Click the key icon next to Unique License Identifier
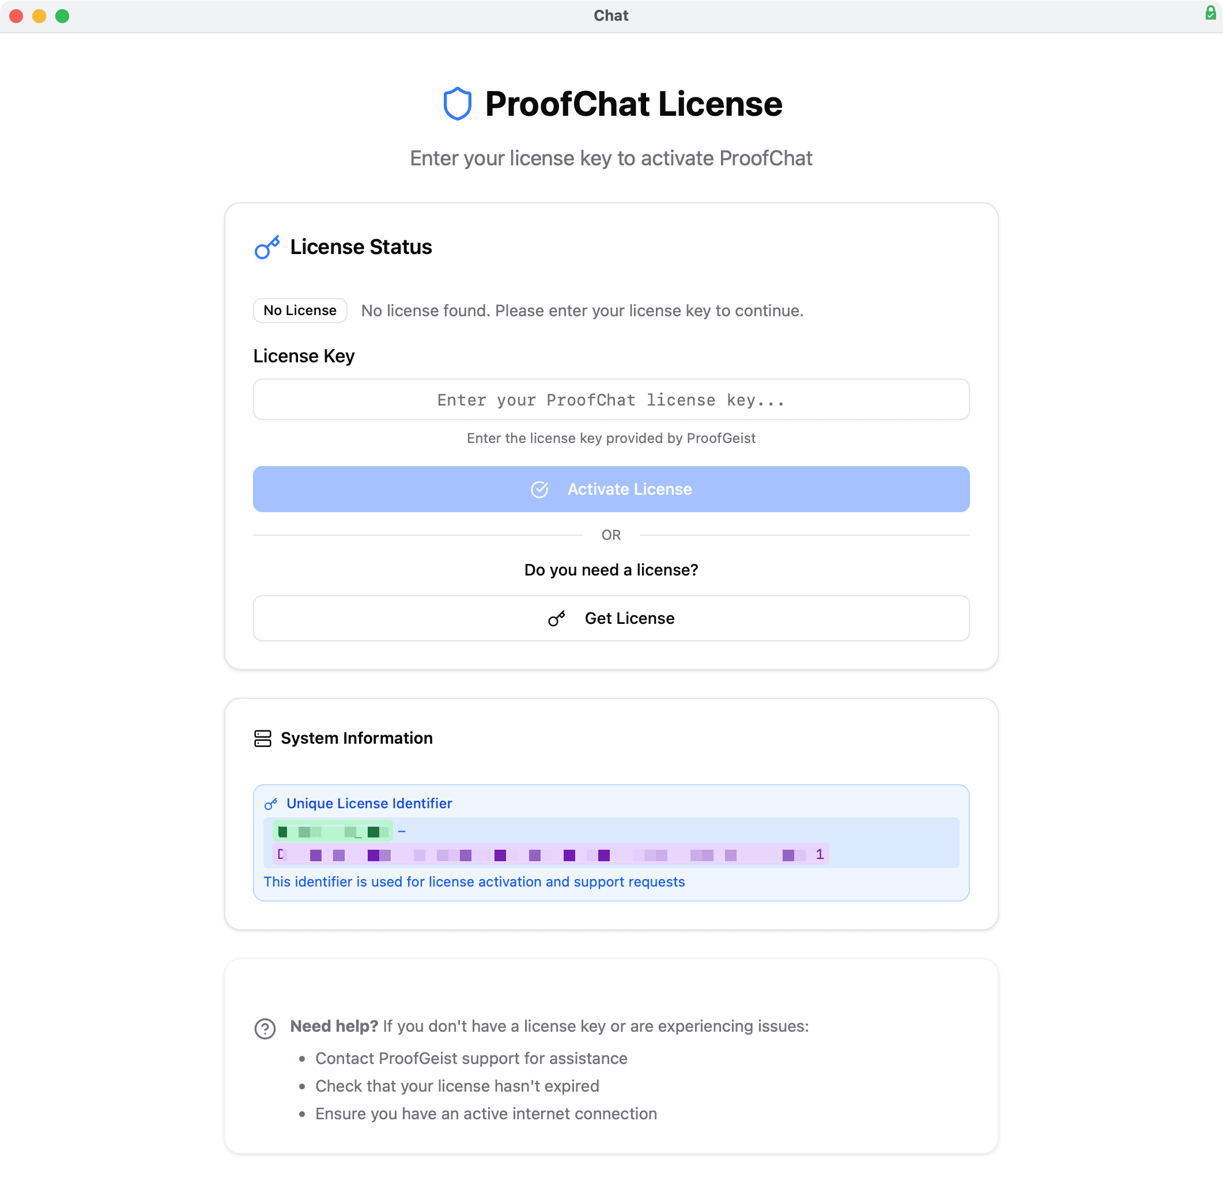 [272, 803]
